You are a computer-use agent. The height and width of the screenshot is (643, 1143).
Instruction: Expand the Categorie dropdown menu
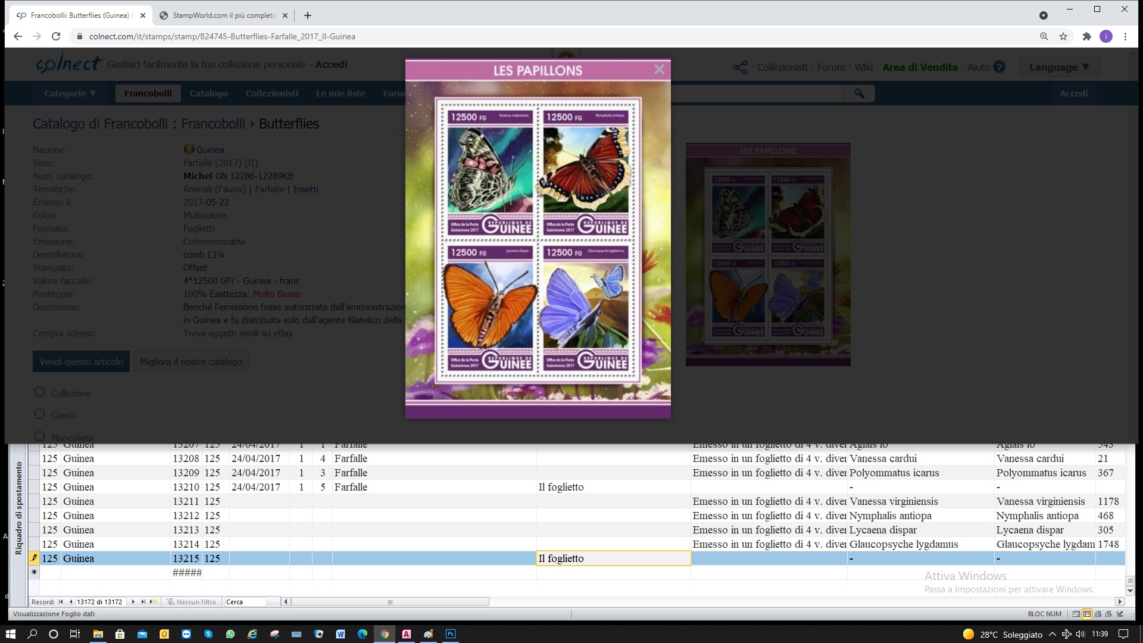tap(70, 93)
